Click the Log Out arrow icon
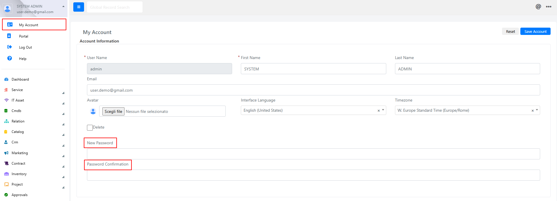557x201 pixels. point(10,47)
